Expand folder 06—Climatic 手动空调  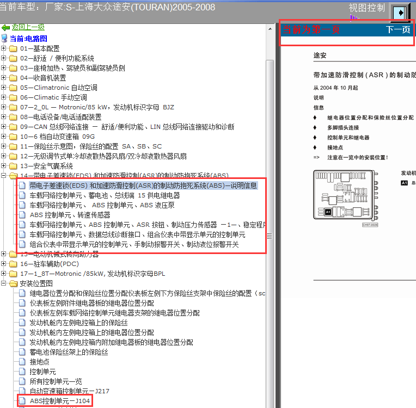(3, 97)
